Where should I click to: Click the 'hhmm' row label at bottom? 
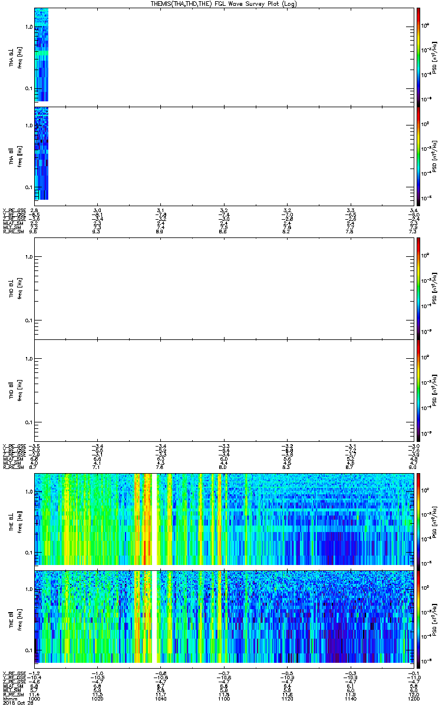point(9,698)
